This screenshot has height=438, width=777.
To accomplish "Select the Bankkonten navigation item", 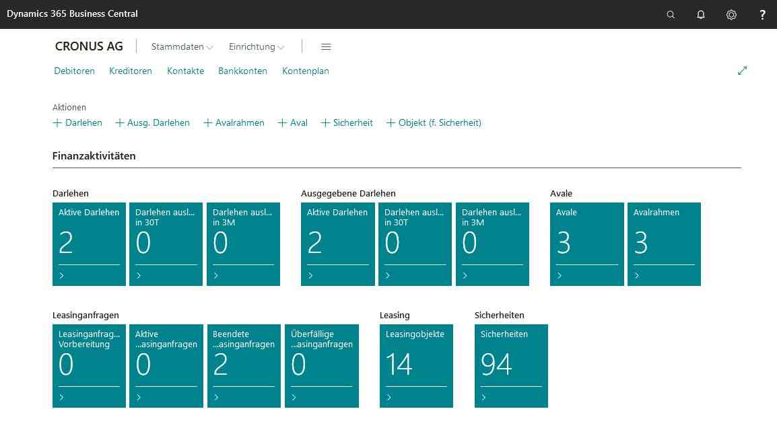I will [x=242, y=71].
